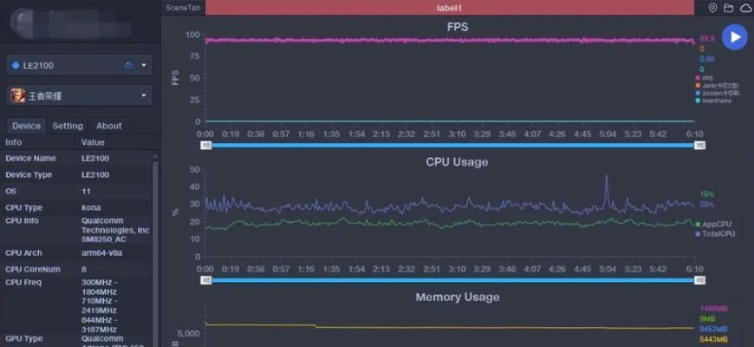Image resolution: width=754 pixels, height=347 pixels.
Task: Open the folder icon in top bar
Action: [x=729, y=8]
